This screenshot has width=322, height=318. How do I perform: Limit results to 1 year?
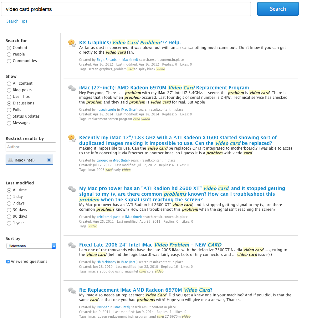[x=9, y=223]
